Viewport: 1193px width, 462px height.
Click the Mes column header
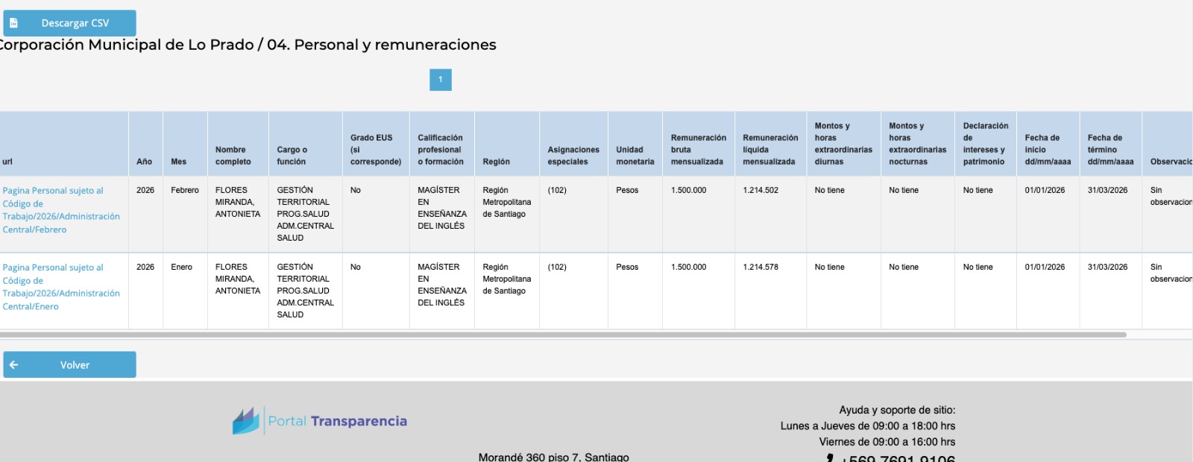(x=179, y=162)
